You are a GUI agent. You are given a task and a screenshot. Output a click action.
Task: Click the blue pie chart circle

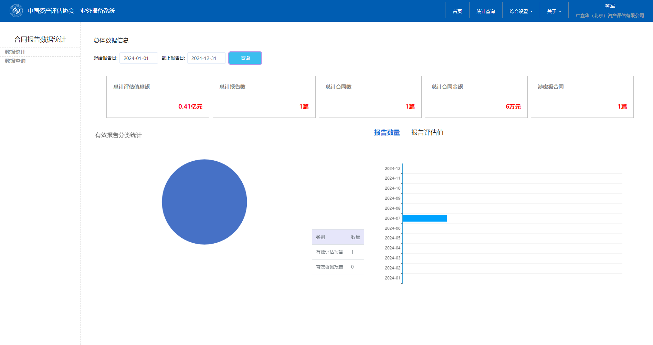(204, 202)
